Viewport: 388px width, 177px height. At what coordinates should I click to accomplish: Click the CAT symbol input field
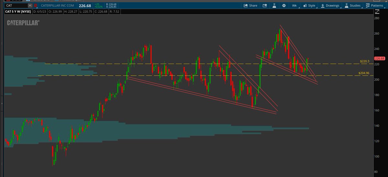[x=16, y=5]
